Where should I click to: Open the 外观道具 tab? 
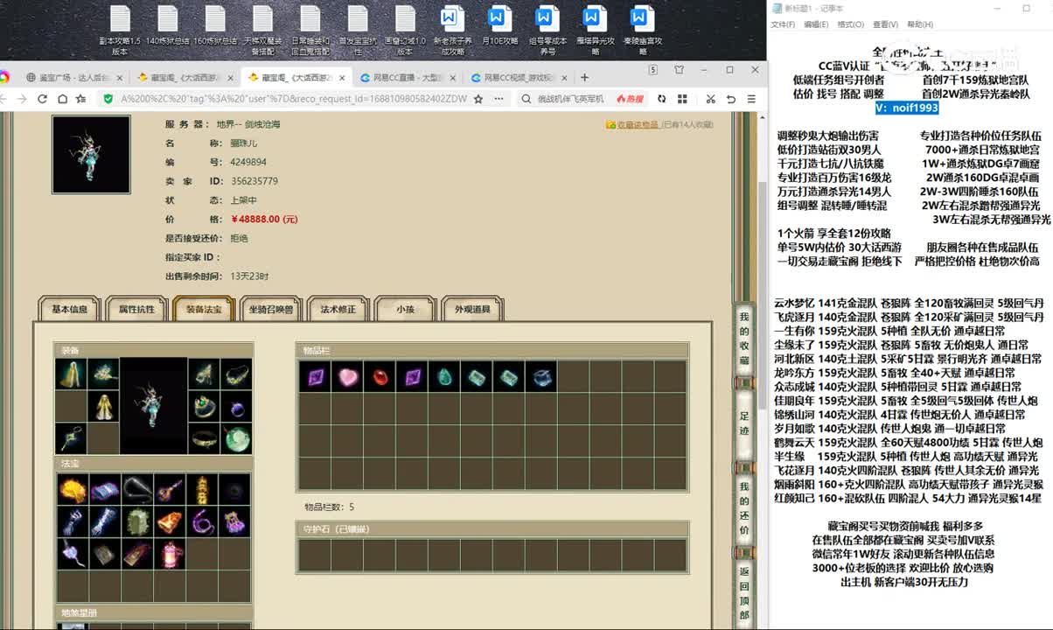pos(472,309)
